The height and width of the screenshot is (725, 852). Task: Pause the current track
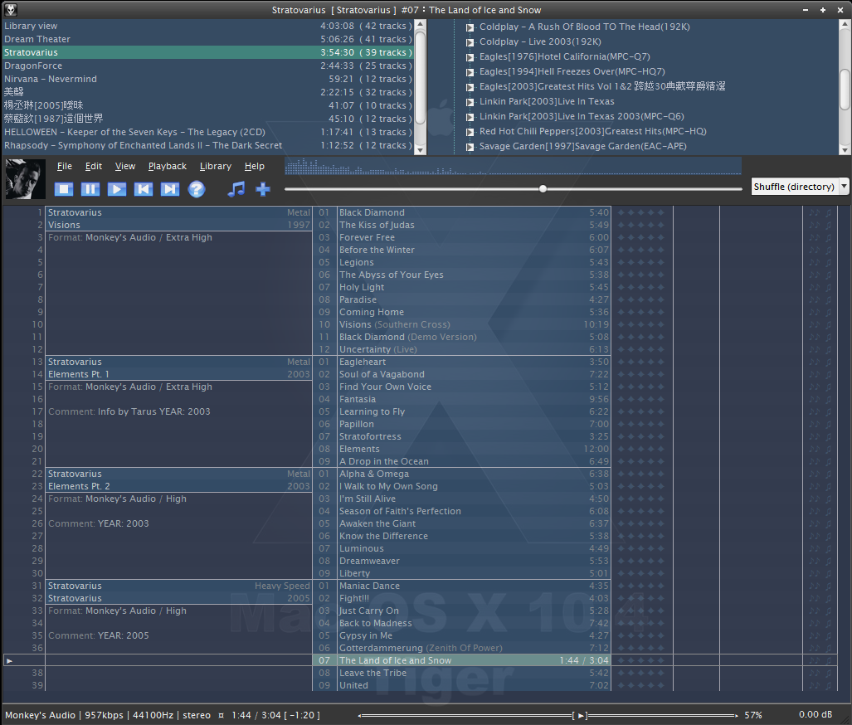click(x=90, y=189)
